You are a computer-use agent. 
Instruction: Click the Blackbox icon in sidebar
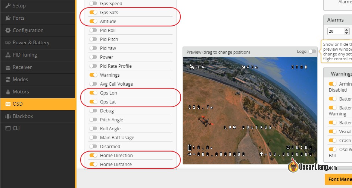tap(8, 116)
